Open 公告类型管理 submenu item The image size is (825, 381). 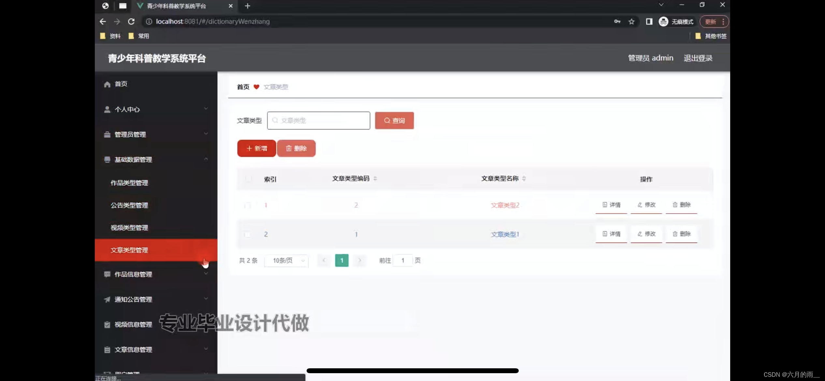pyautogui.click(x=156, y=205)
